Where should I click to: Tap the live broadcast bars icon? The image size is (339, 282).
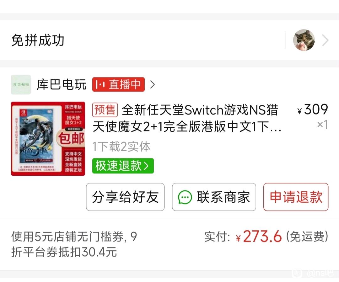pos(100,84)
